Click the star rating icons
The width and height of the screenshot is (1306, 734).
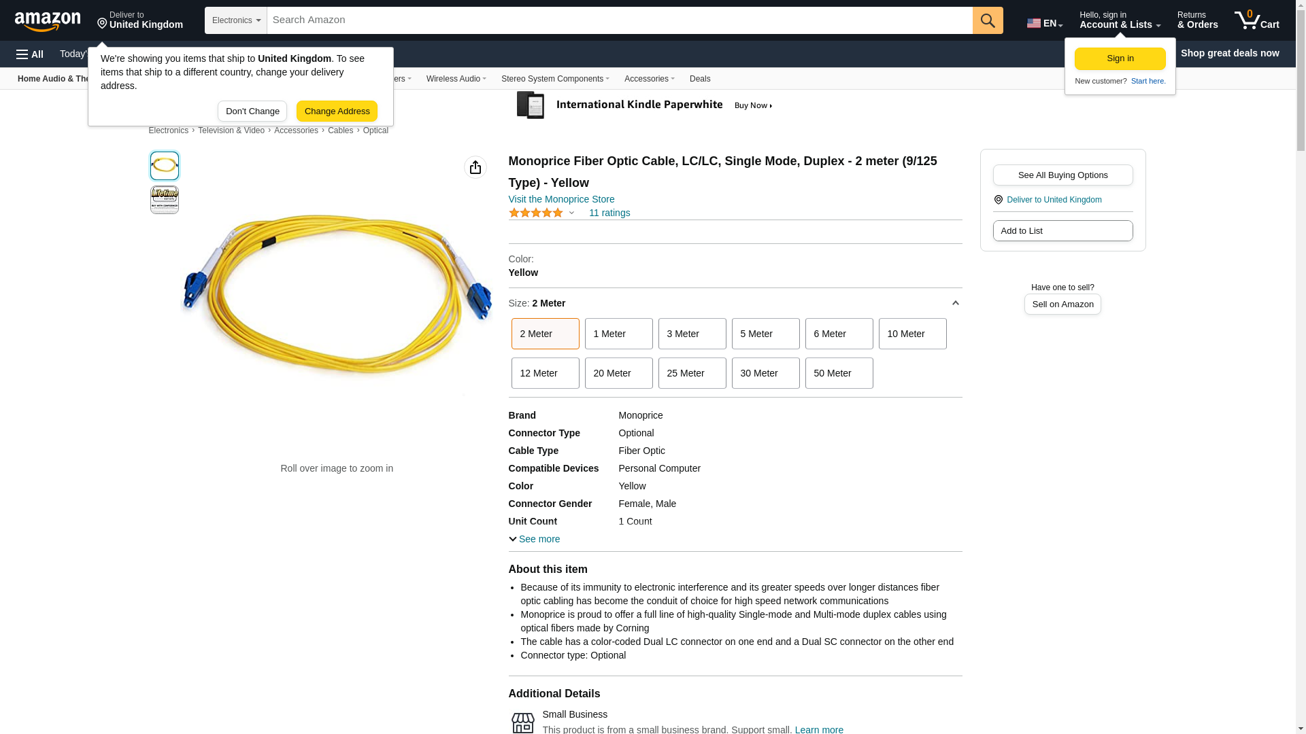point(535,213)
